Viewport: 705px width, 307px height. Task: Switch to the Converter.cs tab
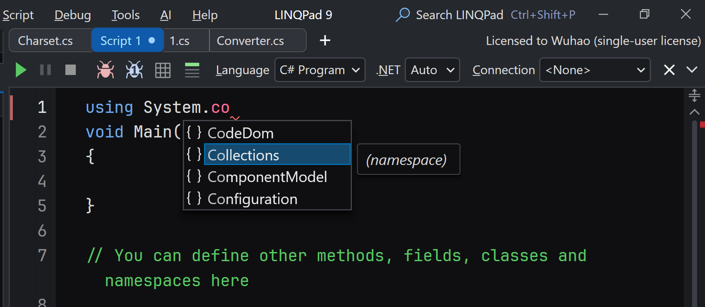coord(250,41)
